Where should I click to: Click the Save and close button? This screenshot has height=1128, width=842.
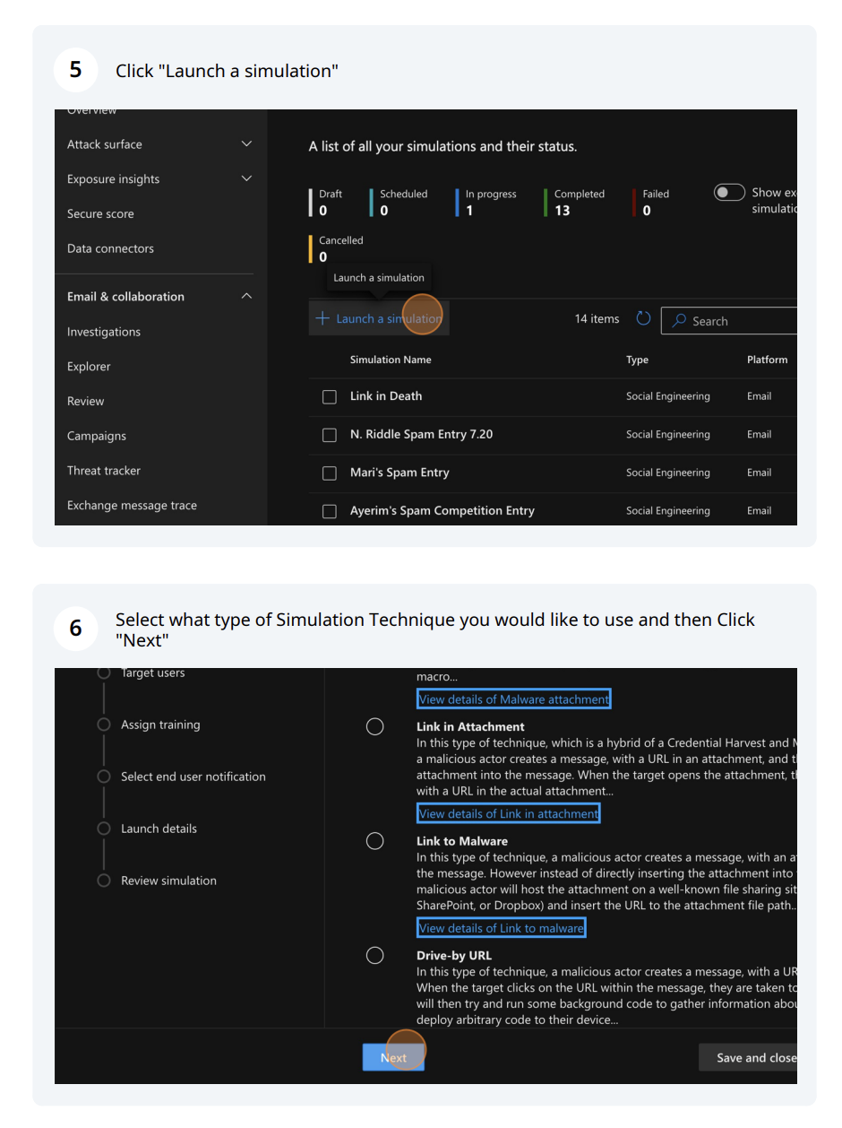tap(754, 1058)
